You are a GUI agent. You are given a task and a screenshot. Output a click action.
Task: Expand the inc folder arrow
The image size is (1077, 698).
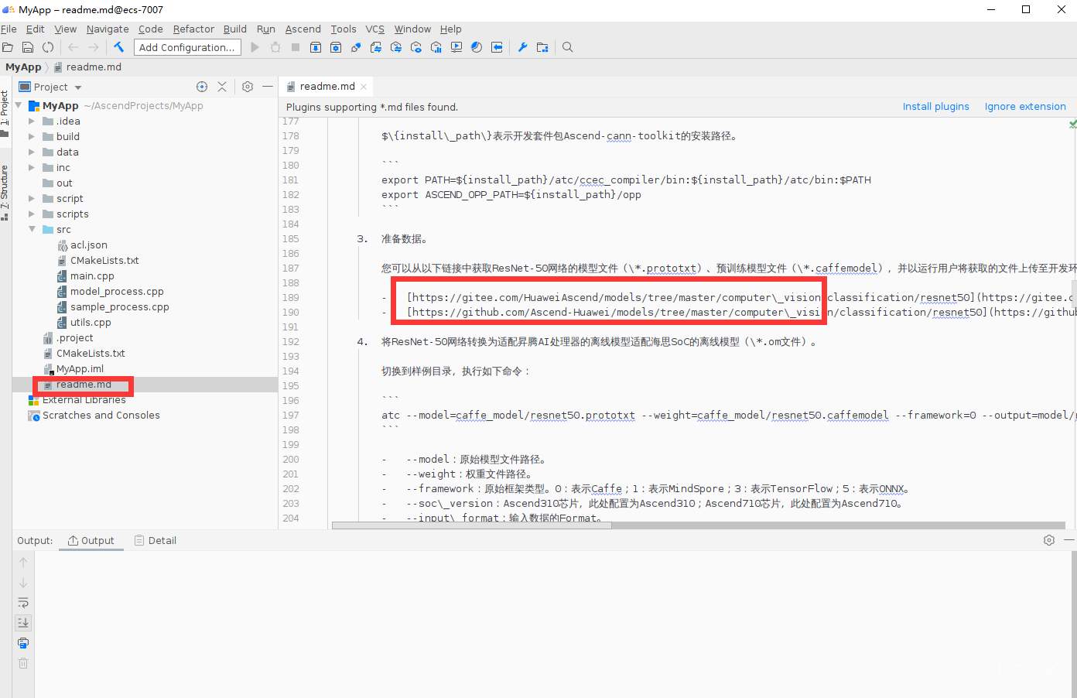(32, 167)
